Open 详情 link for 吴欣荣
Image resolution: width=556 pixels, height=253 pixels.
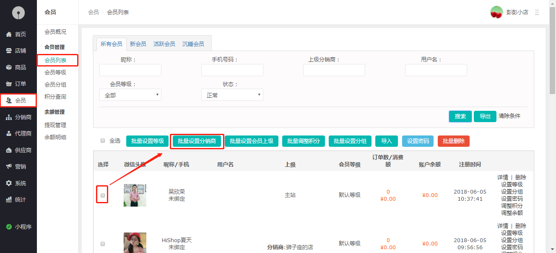click(503, 177)
